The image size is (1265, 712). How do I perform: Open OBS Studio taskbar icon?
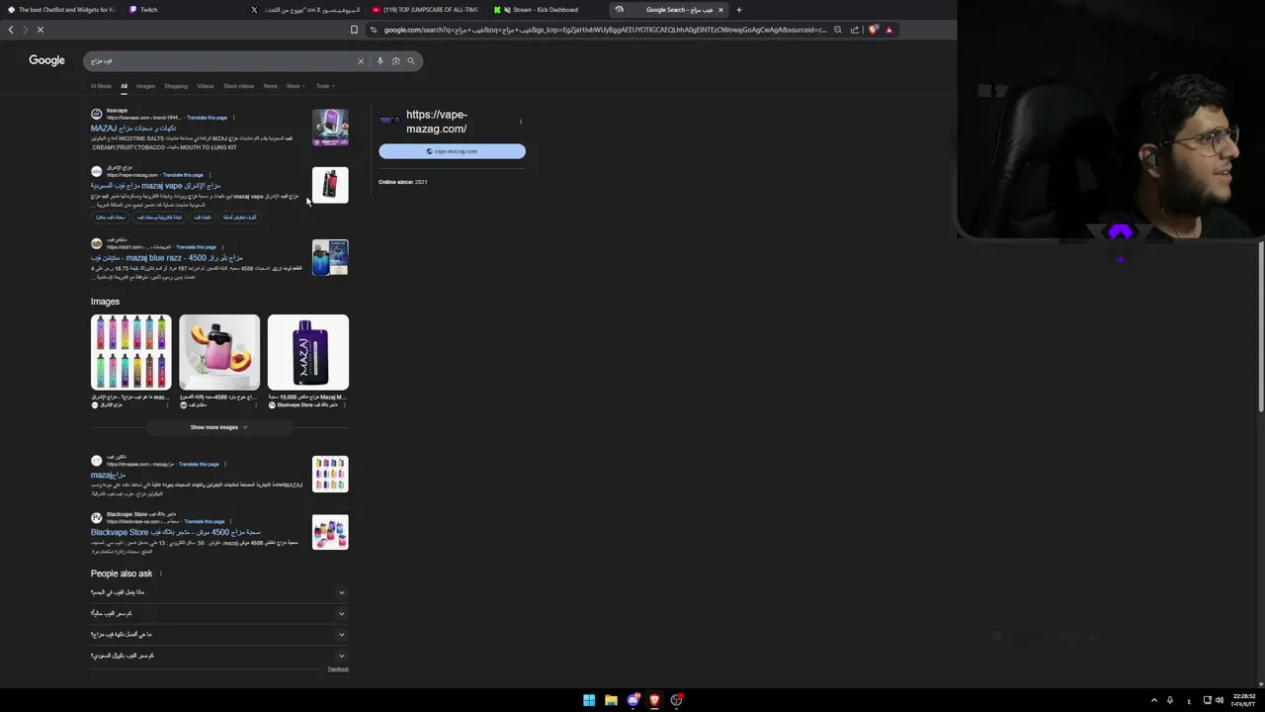pyautogui.click(x=676, y=700)
